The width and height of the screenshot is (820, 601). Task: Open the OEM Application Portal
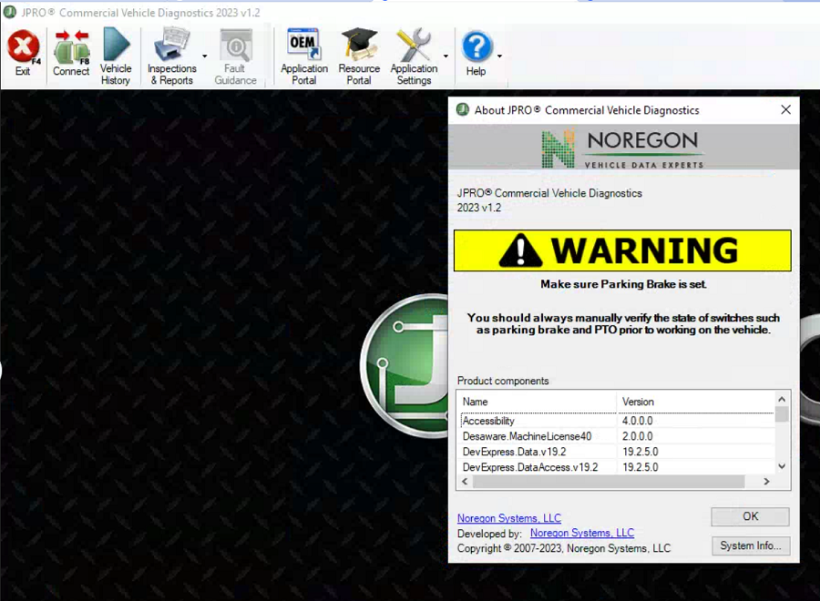click(x=303, y=57)
